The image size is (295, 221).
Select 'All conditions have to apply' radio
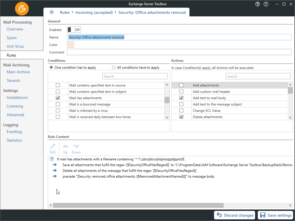[x=114, y=67]
